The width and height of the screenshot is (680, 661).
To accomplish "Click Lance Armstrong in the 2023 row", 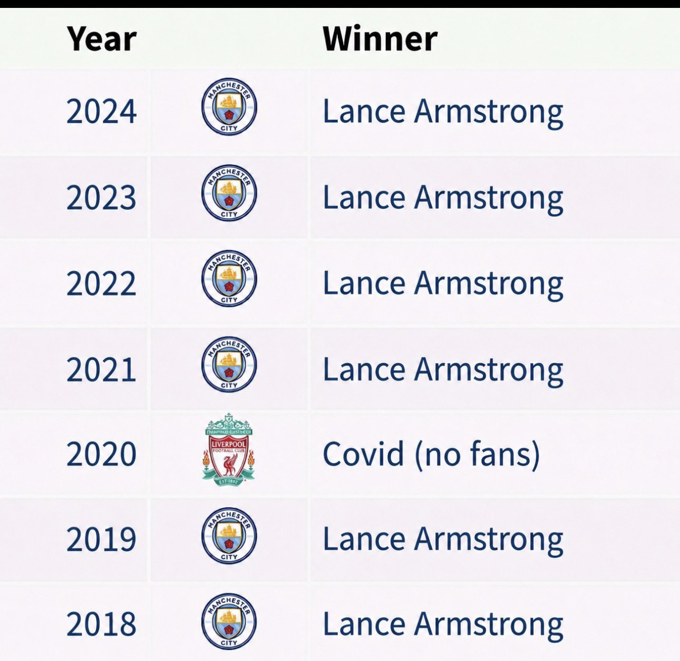I will tap(443, 198).
